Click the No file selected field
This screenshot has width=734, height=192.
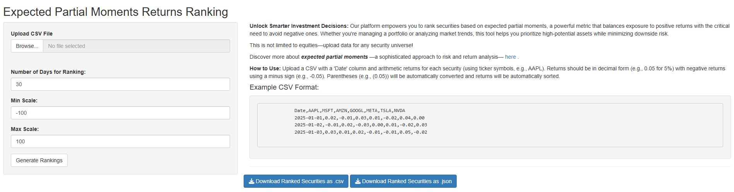point(137,46)
